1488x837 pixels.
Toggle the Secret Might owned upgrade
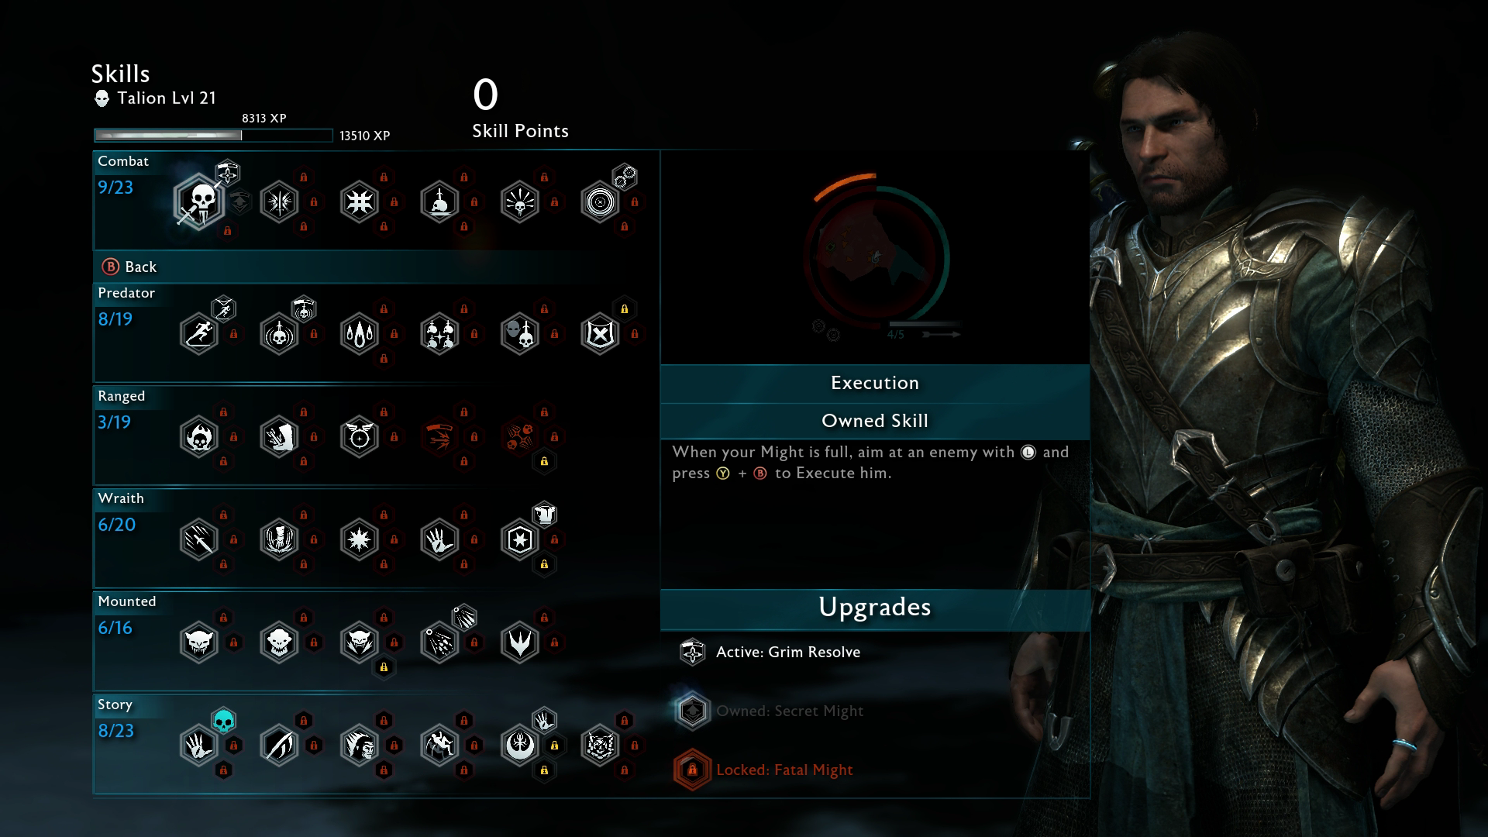pos(692,710)
